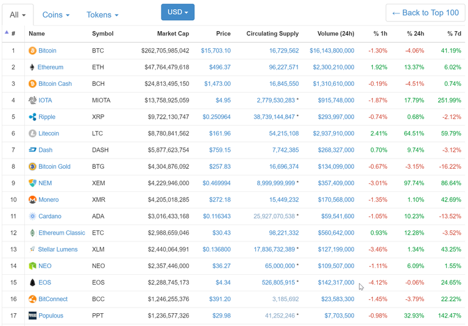Open the Monero name link
Viewport: 468px width, 326px height.
tap(48, 200)
